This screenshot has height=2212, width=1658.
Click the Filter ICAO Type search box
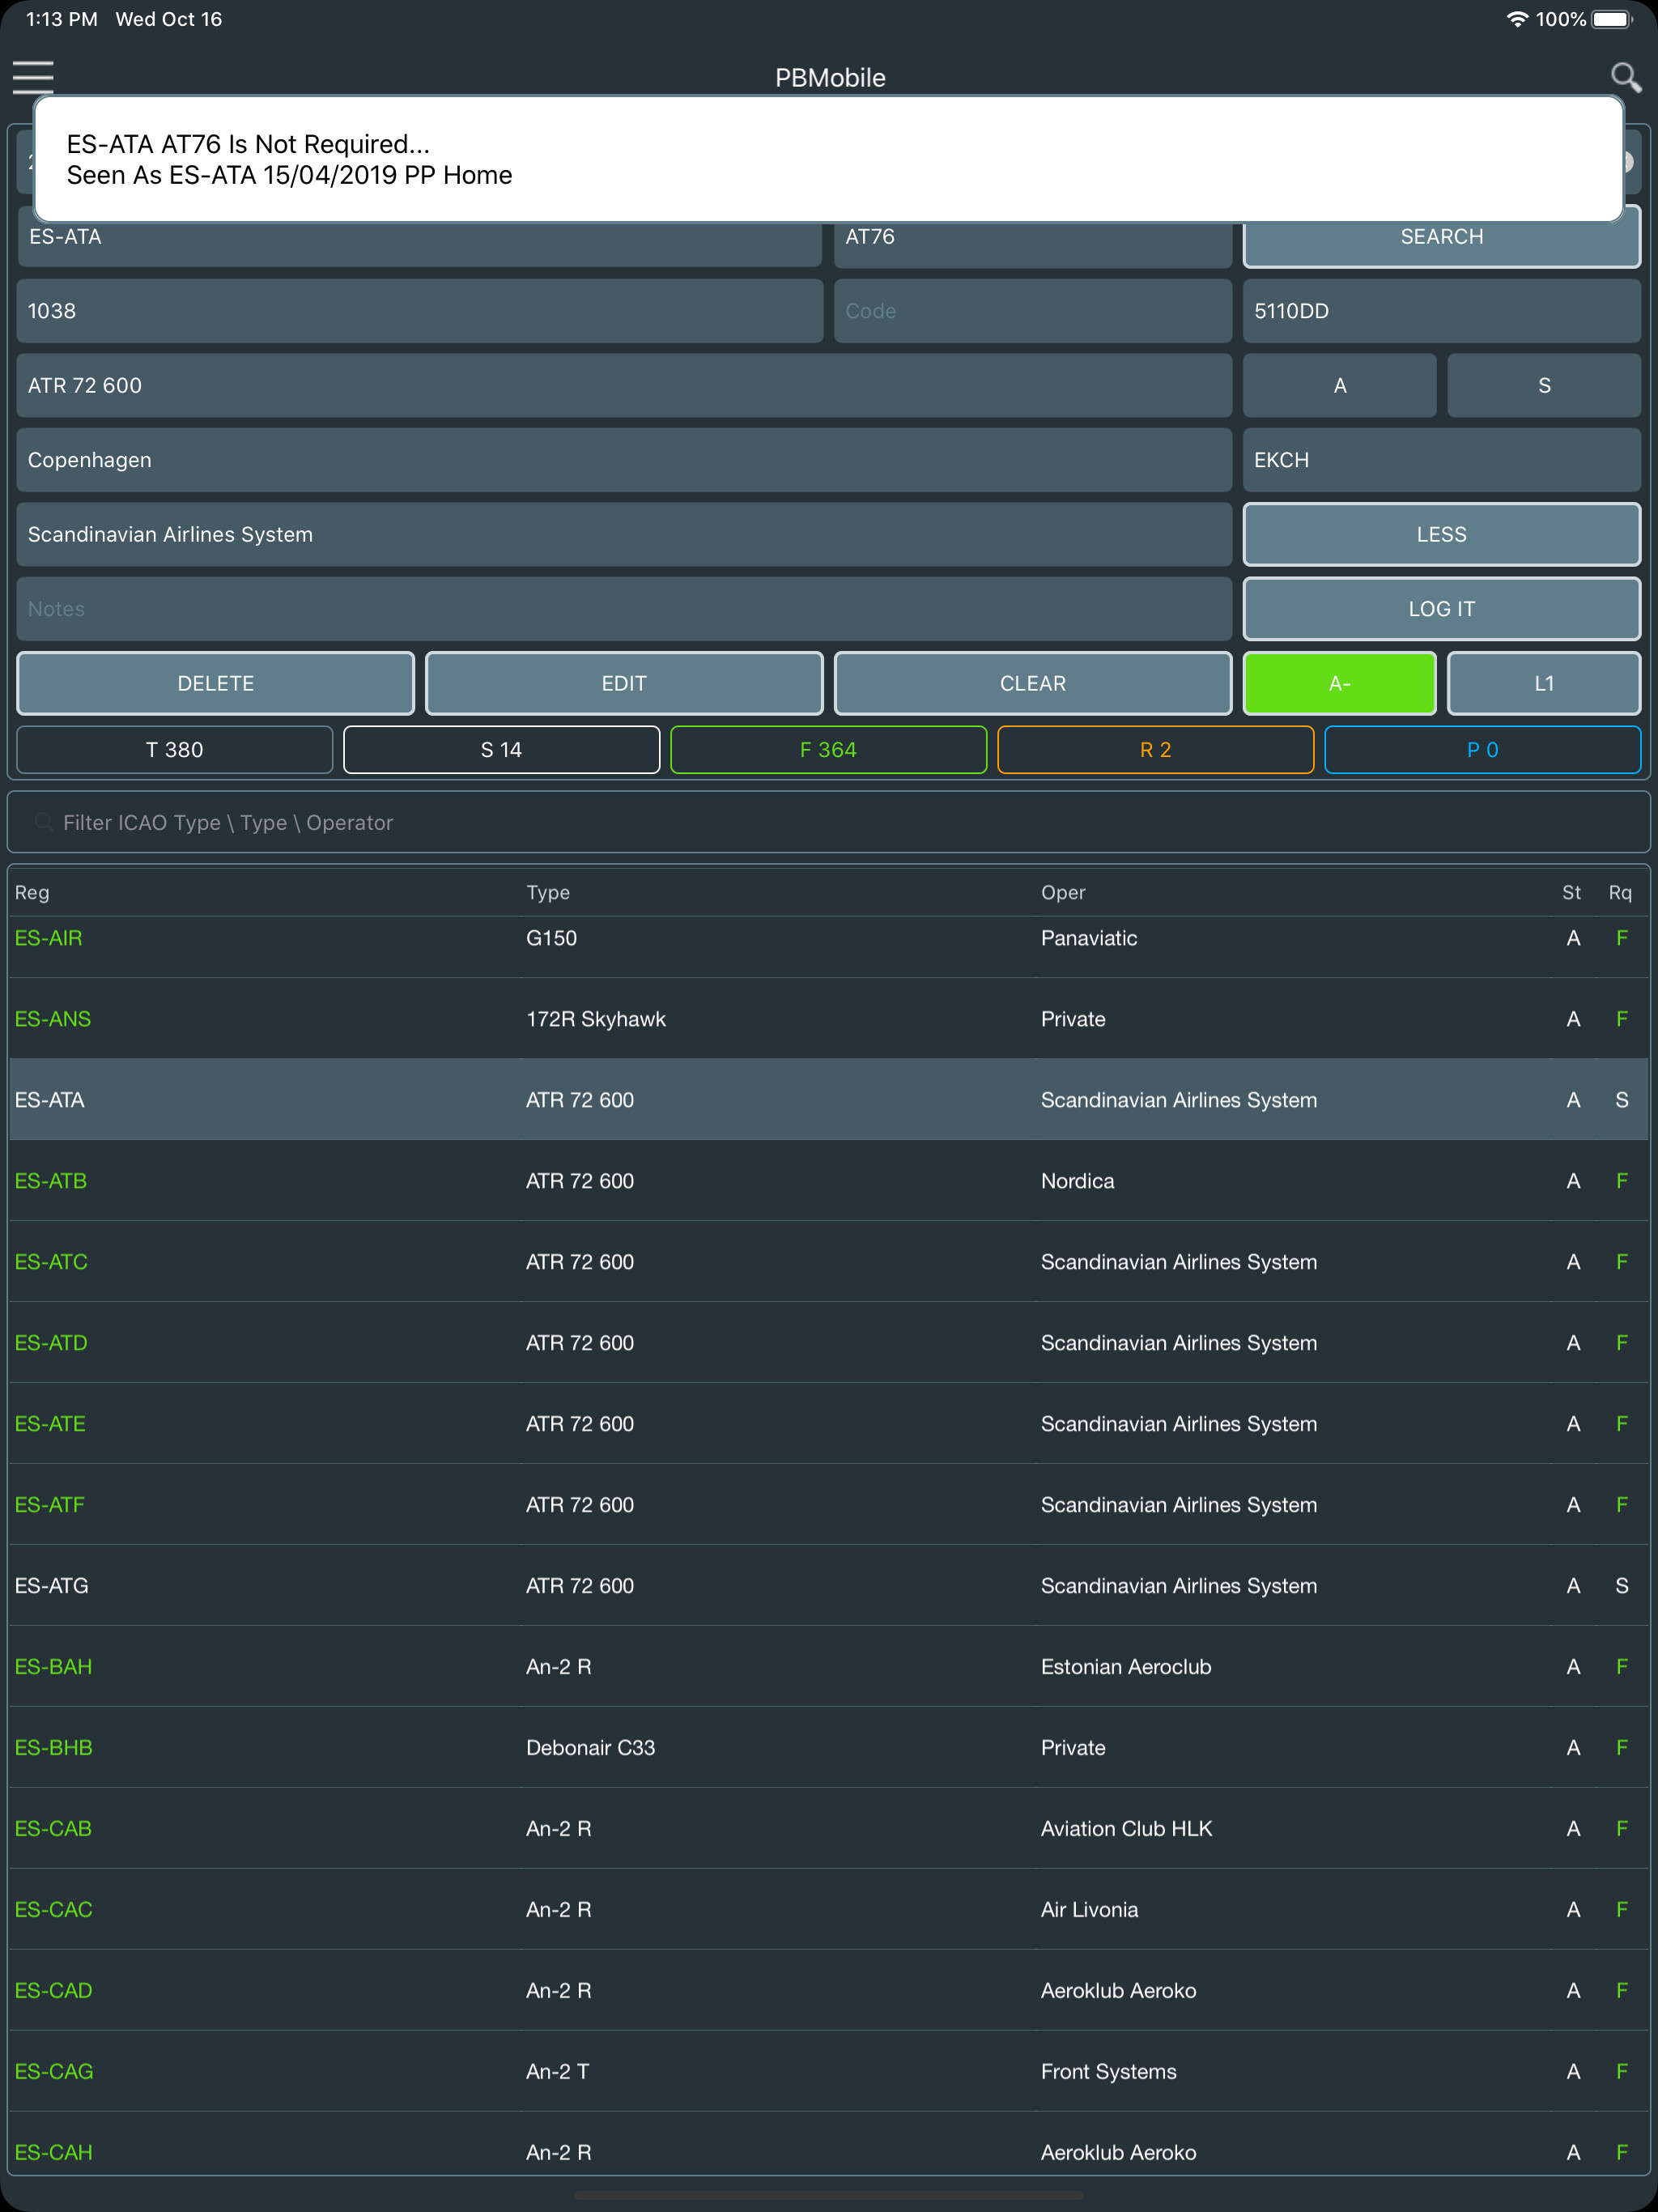tap(828, 822)
